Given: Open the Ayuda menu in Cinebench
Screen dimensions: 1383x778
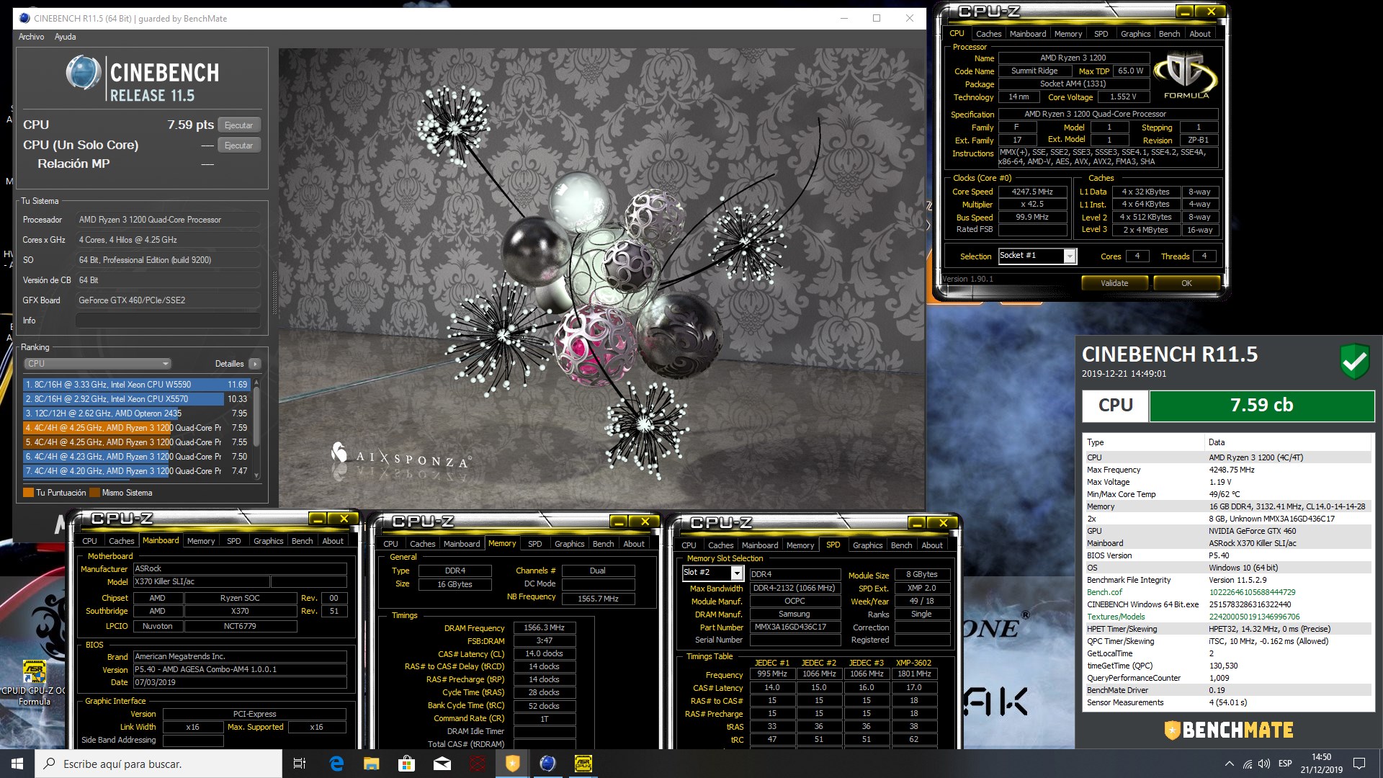Looking at the screenshot, I should pyautogui.click(x=65, y=37).
